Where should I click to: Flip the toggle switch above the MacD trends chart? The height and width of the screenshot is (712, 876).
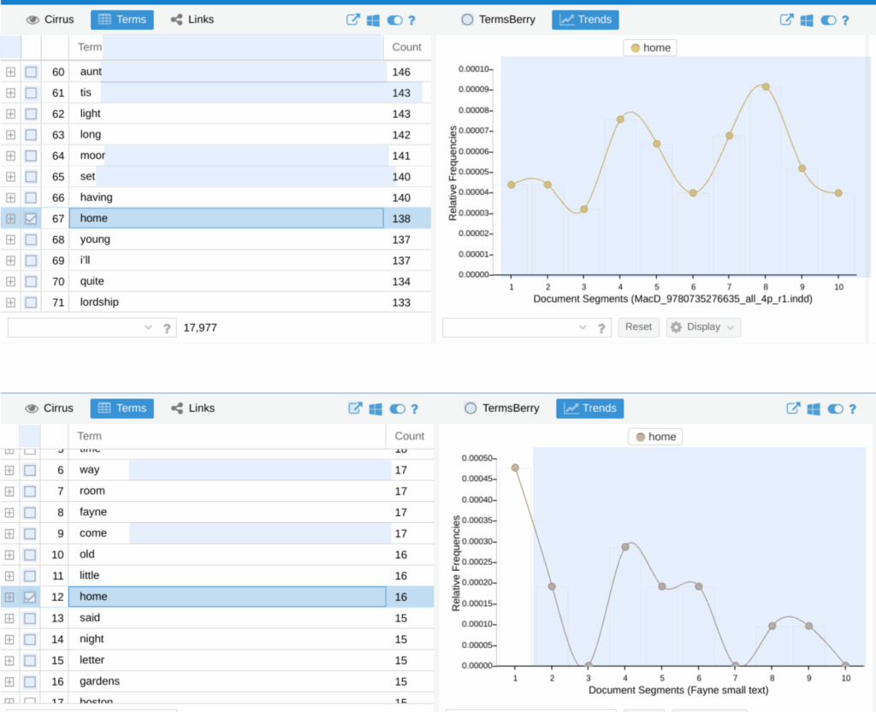[828, 20]
